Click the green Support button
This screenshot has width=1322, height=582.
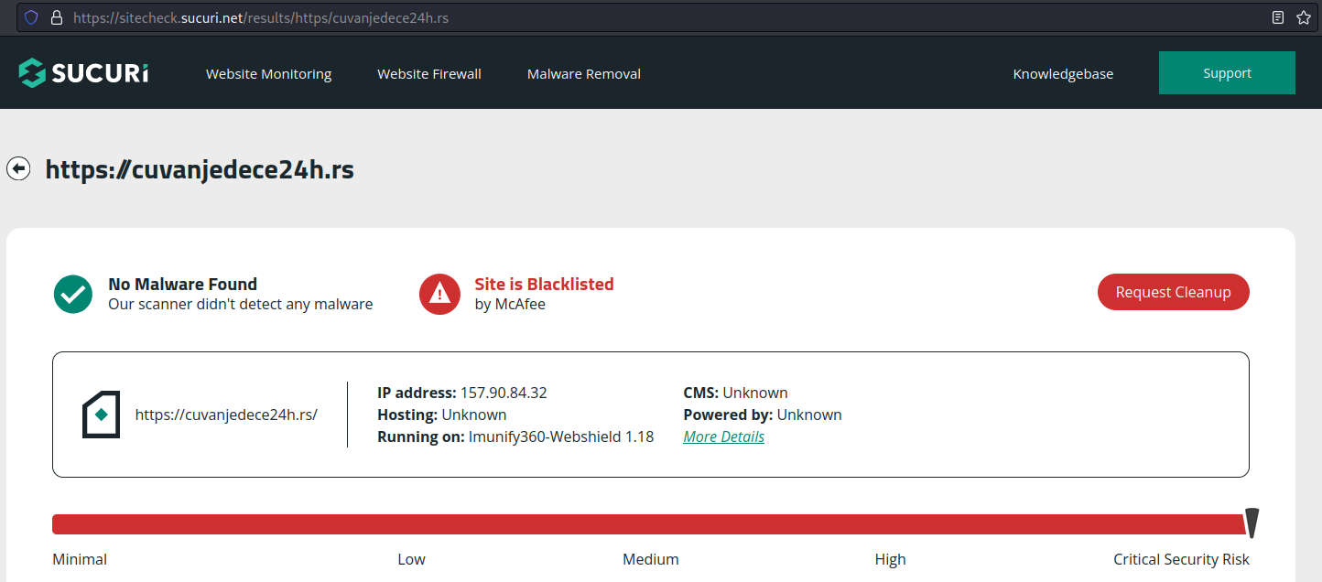(1227, 72)
